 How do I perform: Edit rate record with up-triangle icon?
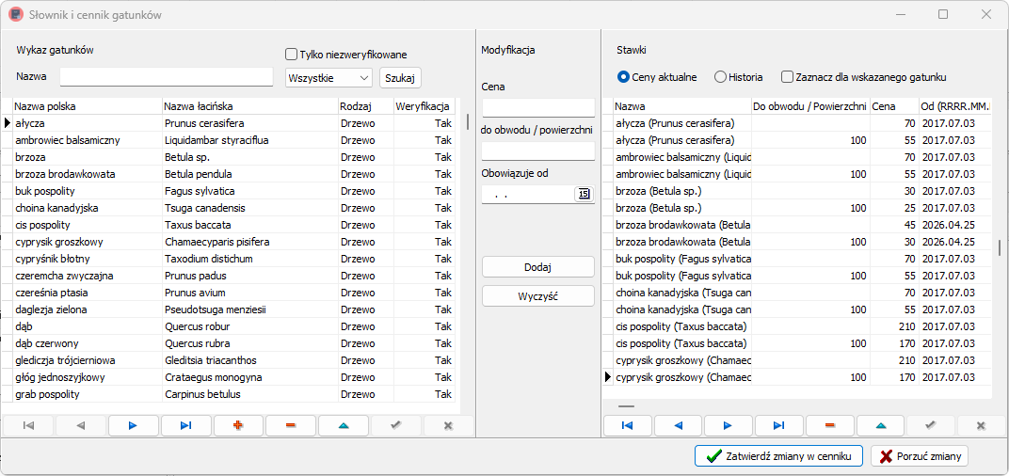click(880, 425)
